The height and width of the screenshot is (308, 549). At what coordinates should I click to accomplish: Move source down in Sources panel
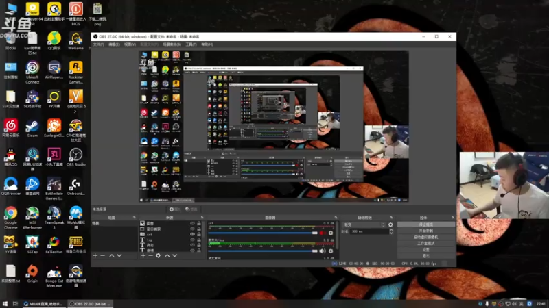pos(175,255)
